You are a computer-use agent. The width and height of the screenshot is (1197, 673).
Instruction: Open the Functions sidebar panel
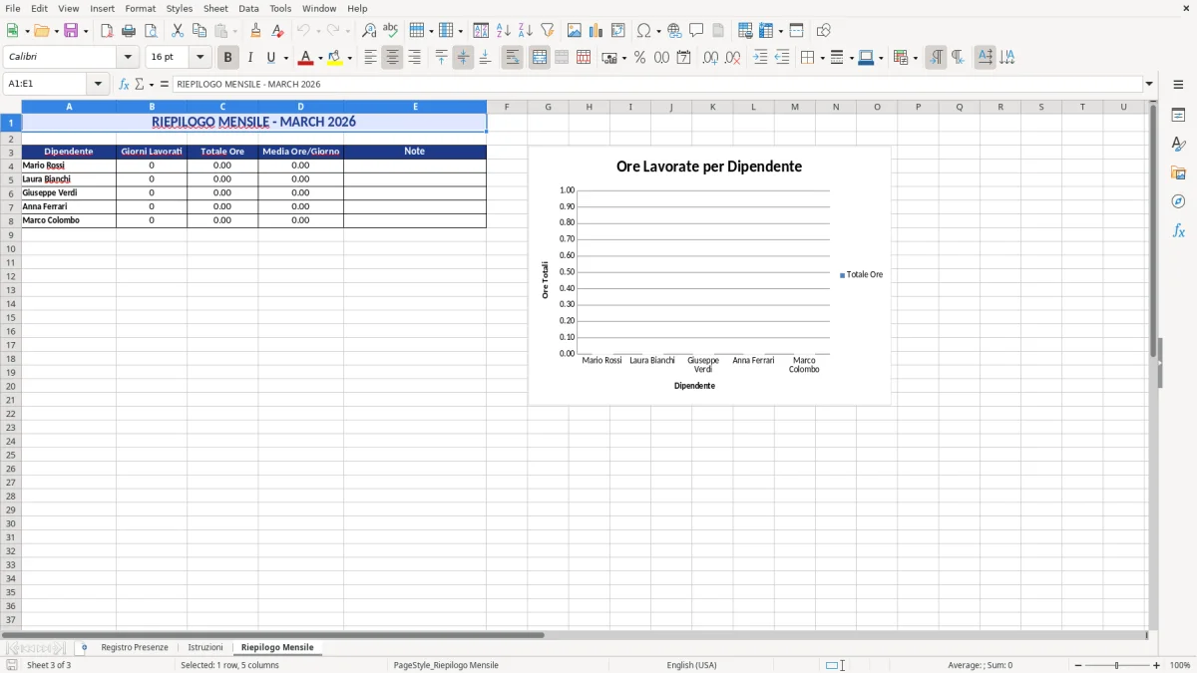(x=1178, y=230)
